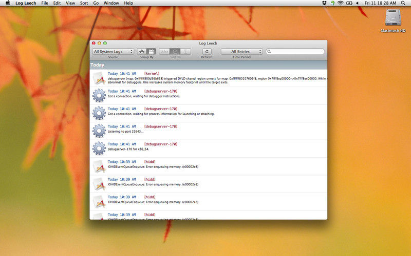Select 'abnormal for debuggers' message line
This screenshot has height=256, width=411.
168,82
